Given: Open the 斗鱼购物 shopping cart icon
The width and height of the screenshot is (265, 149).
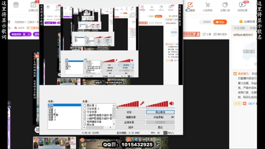Looking at the screenshot, I should click(x=208, y=5).
